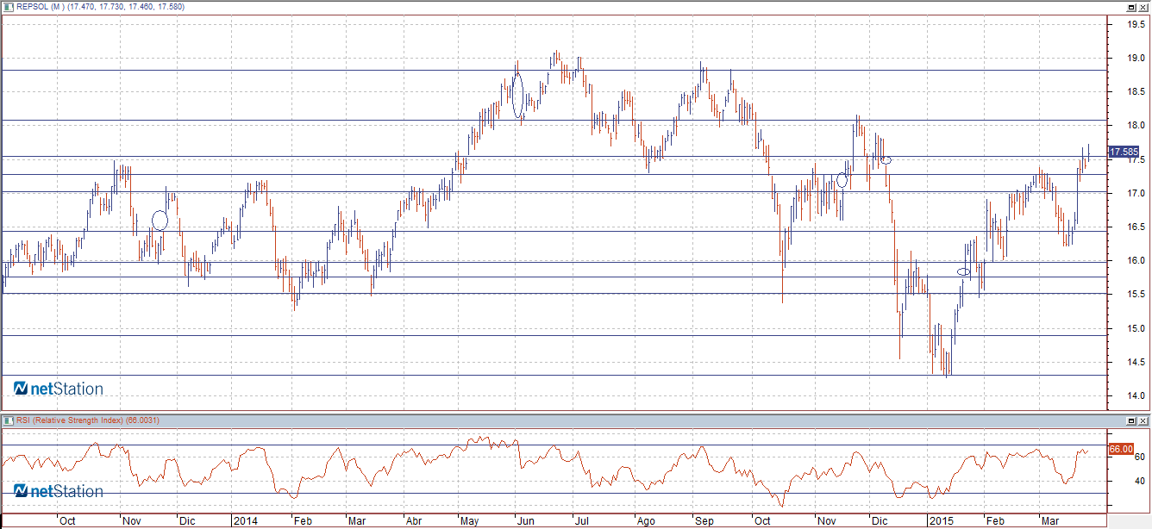Maximize the REPSOL price chart panel

pyautogui.click(x=1130, y=7)
